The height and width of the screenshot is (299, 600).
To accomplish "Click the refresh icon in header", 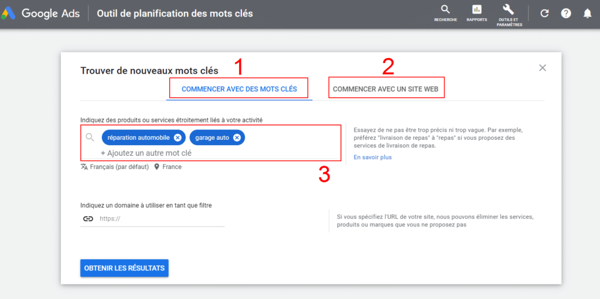I will pos(544,13).
